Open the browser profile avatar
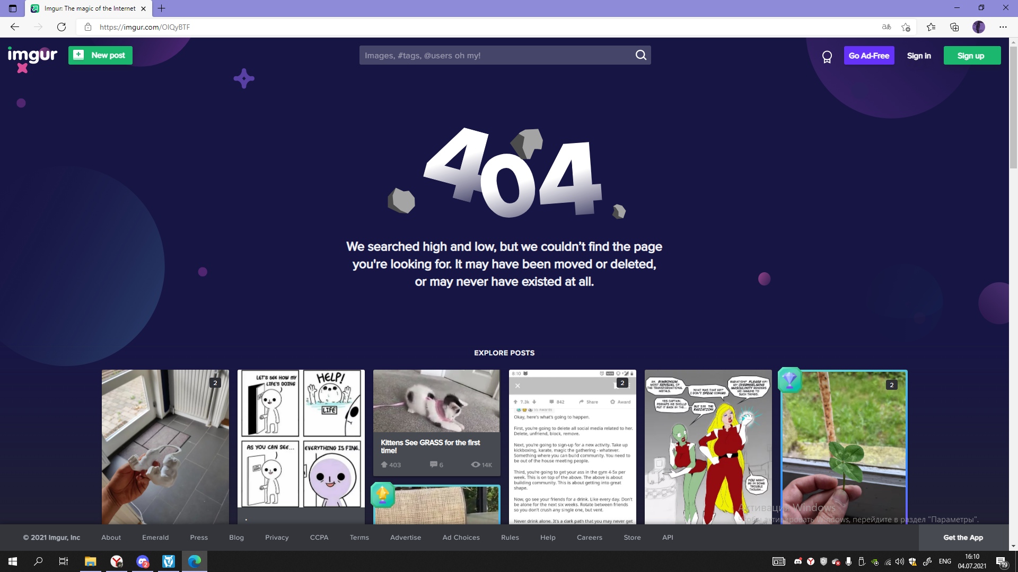 (x=978, y=27)
